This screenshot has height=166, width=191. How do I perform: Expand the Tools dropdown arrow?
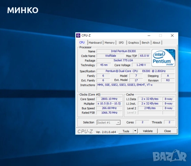[135, 131]
